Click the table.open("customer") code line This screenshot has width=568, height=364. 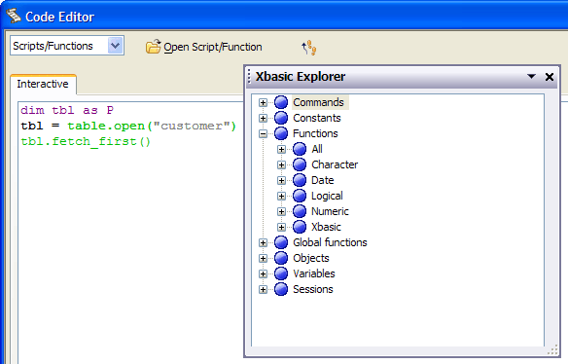tap(128, 126)
